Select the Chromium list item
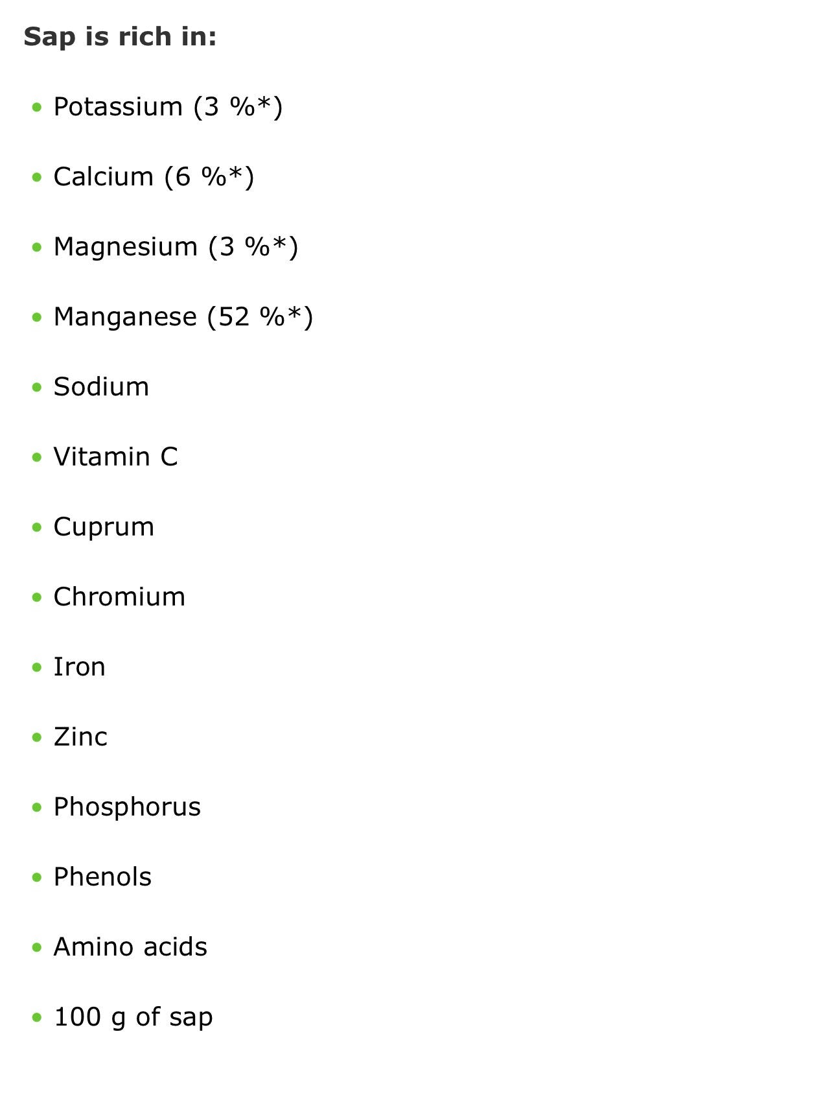 click(x=119, y=597)
